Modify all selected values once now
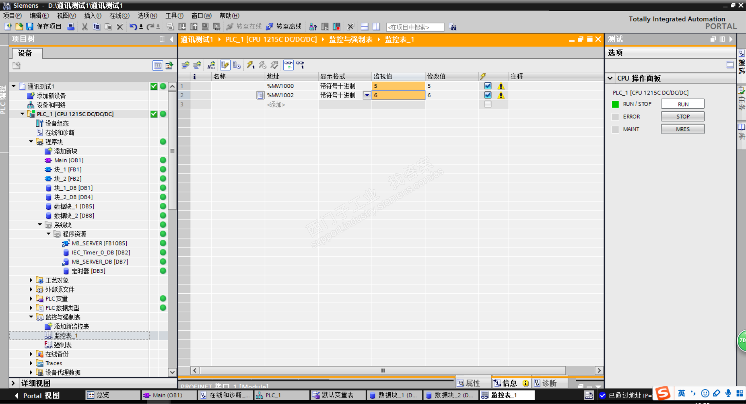746x404 pixels. pyautogui.click(x=251, y=65)
